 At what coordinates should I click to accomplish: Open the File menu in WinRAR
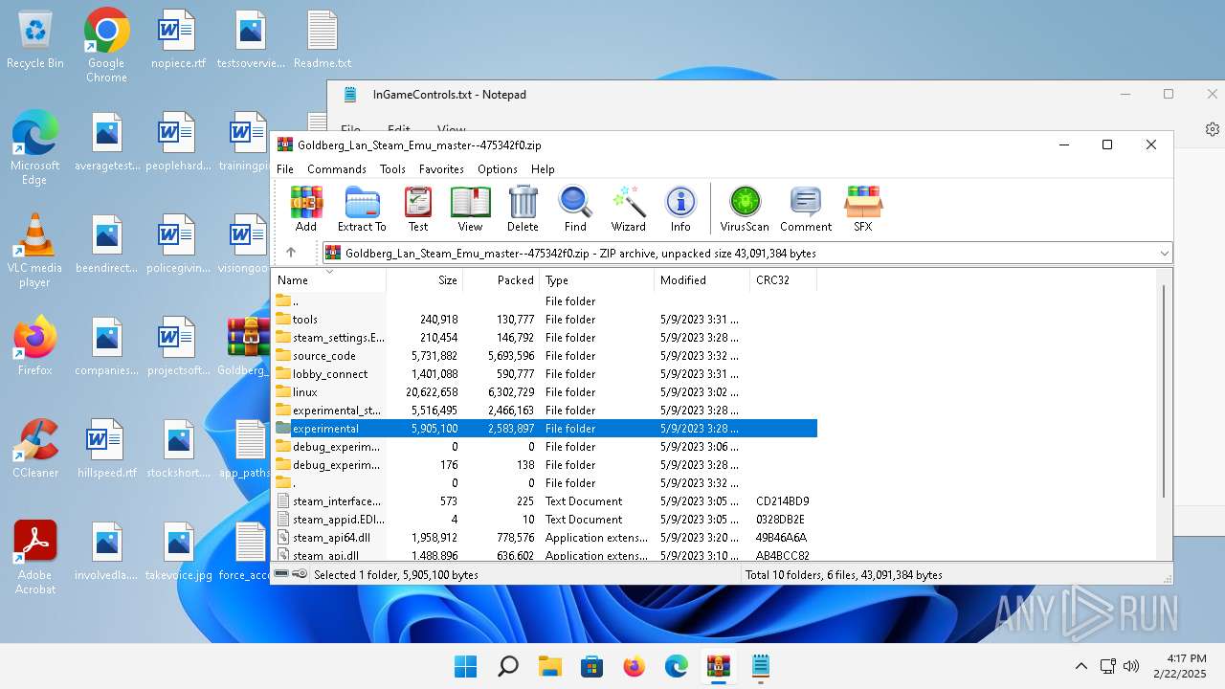[x=285, y=168]
